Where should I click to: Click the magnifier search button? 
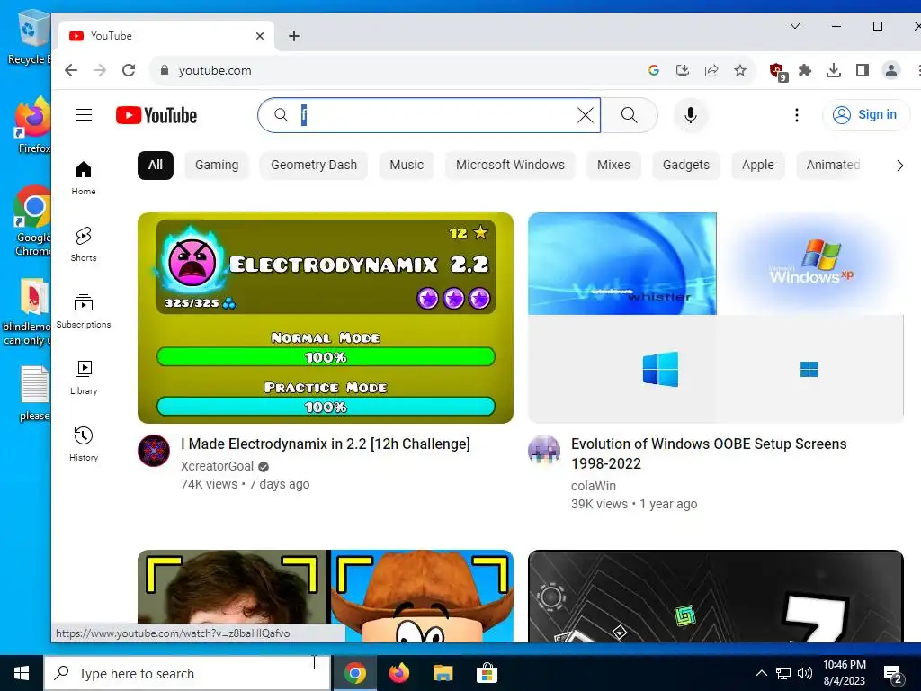click(629, 115)
